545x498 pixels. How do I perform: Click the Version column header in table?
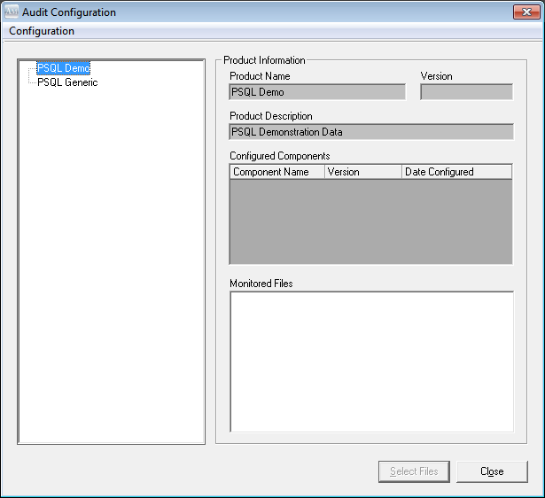[362, 172]
